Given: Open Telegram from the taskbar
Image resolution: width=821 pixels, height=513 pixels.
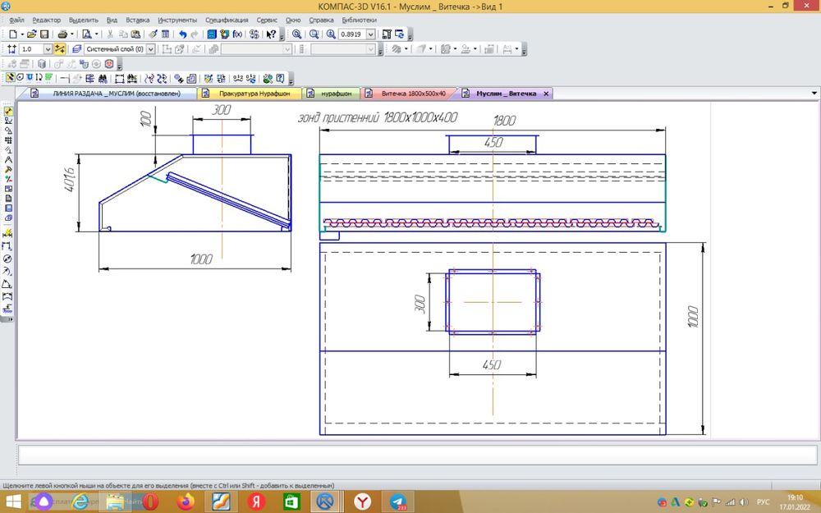Looking at the screenshot, I should [398, 501].
